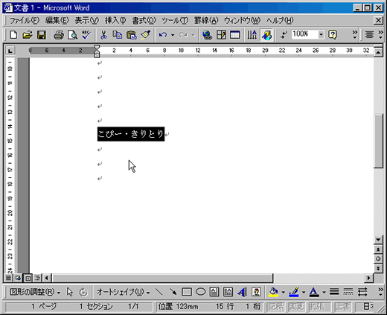Insert hyperlink globe icon
387x315 pixels.
point(207,35)
